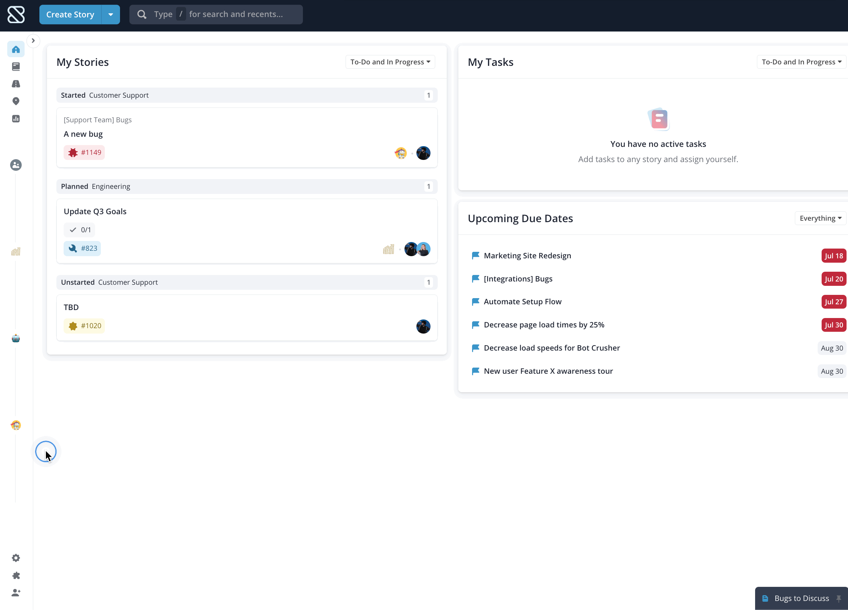Image resolution: width=848 pixels, height=610 pixels.
Task: Open the Metrics panel icon
Action: click(x=16, y=119)
